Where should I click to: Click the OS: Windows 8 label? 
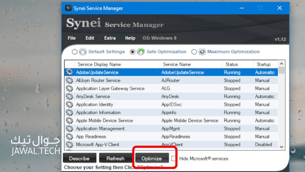(x=160, y=38)
